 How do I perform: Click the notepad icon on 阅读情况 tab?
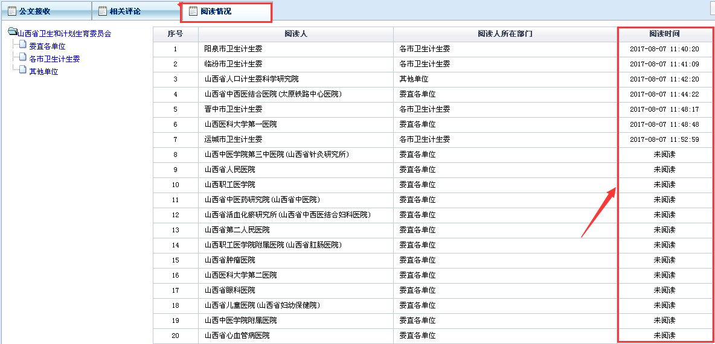click(x=193, y=11)
